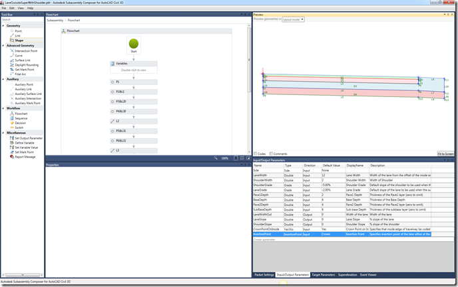The width and height of the screenshot is (458, 287).
Task: Click the Fit to Screen button
Action: [x=445, y=153]
